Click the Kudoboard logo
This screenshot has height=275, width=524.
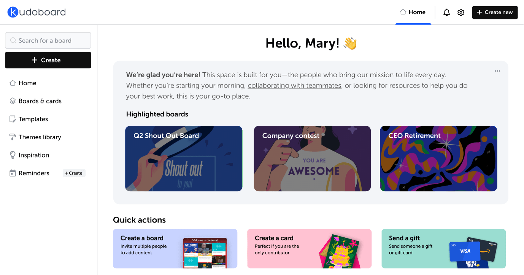(37, 12)
